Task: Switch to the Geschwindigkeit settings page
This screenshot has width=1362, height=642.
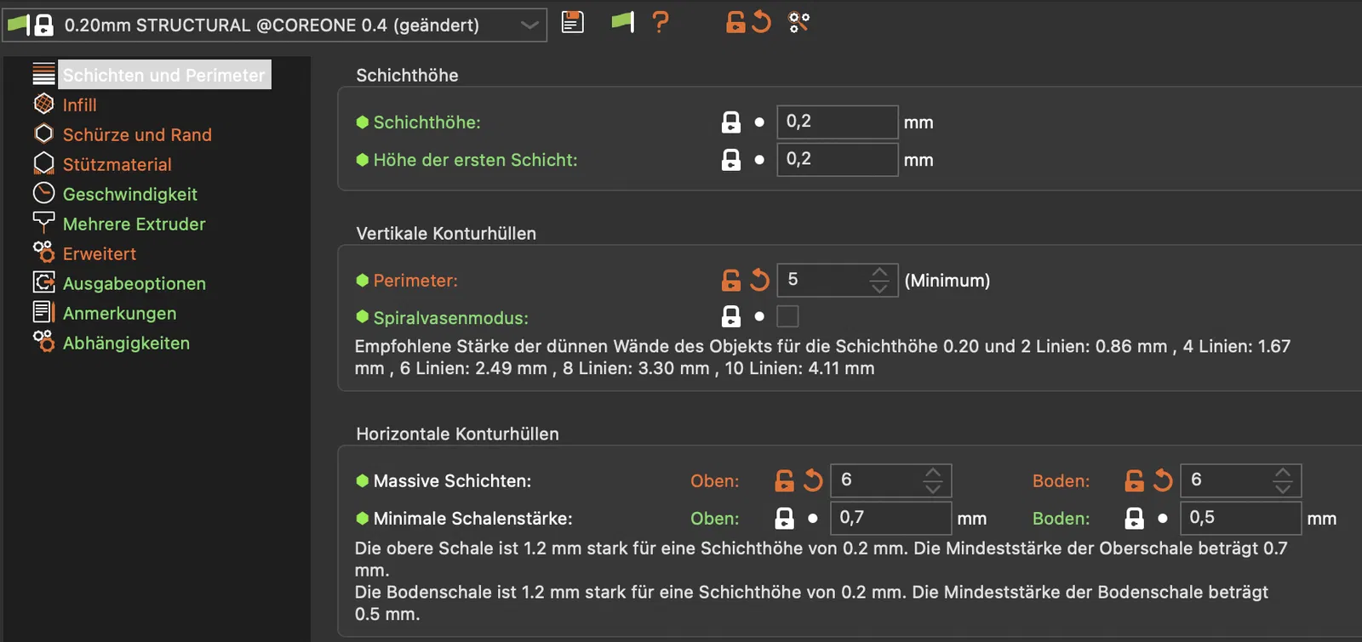Action: coord(129,194)
